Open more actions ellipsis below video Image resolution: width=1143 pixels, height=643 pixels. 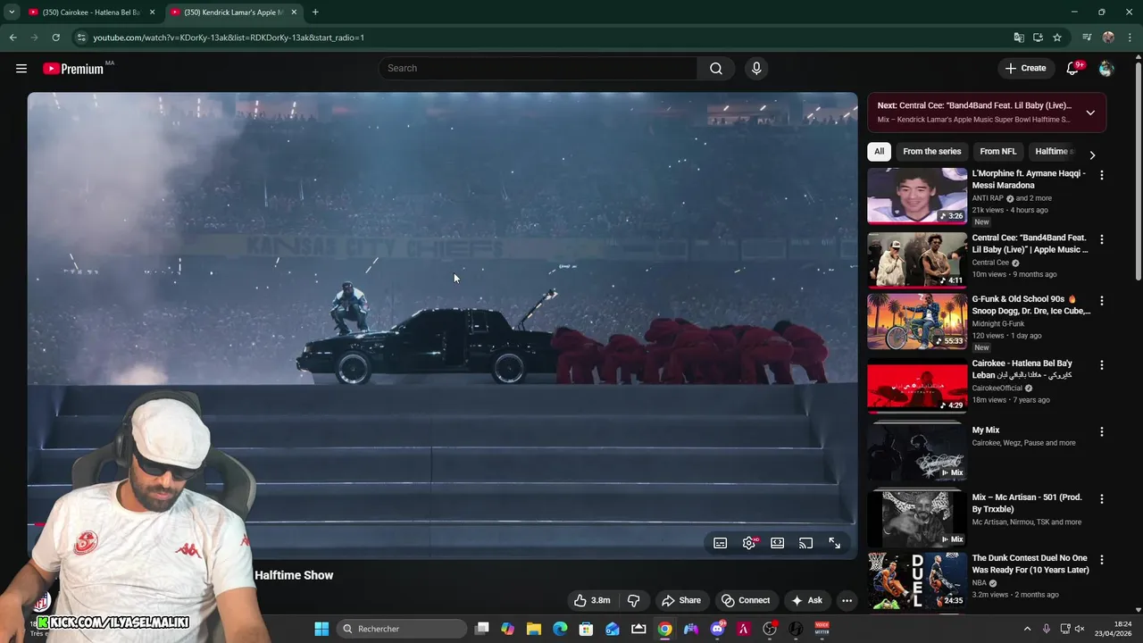[847, 600]
